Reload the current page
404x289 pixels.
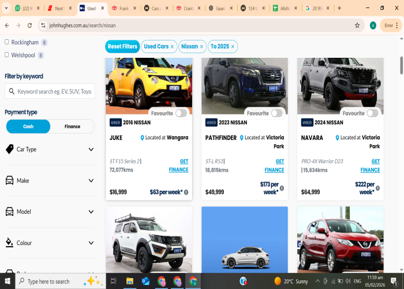[x=29, y=25]
